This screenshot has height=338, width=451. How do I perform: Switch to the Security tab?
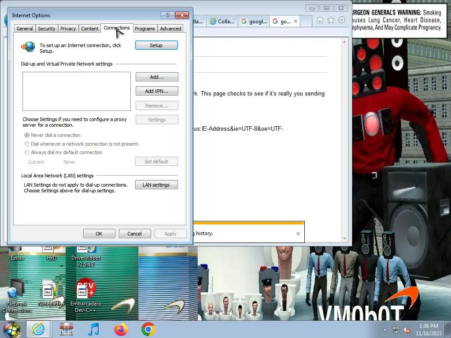pos(46,29)
